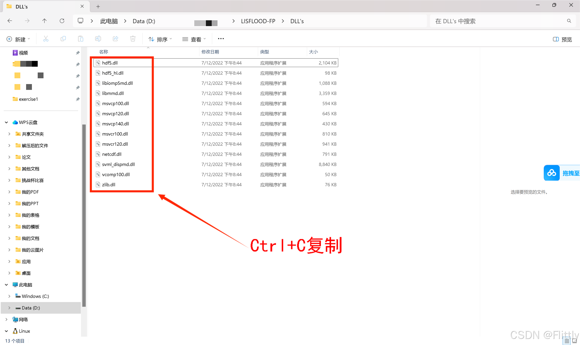Click the Share icon in the toolbar
The height and width of the screenshot is (345, 580).
click(115, 39)
